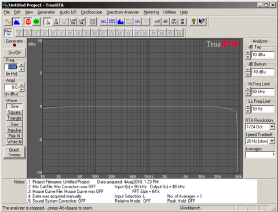This screenshot has width=278, height=212.
Task: Toggle the grid display toolbar icon
Action: coord(93,21)
